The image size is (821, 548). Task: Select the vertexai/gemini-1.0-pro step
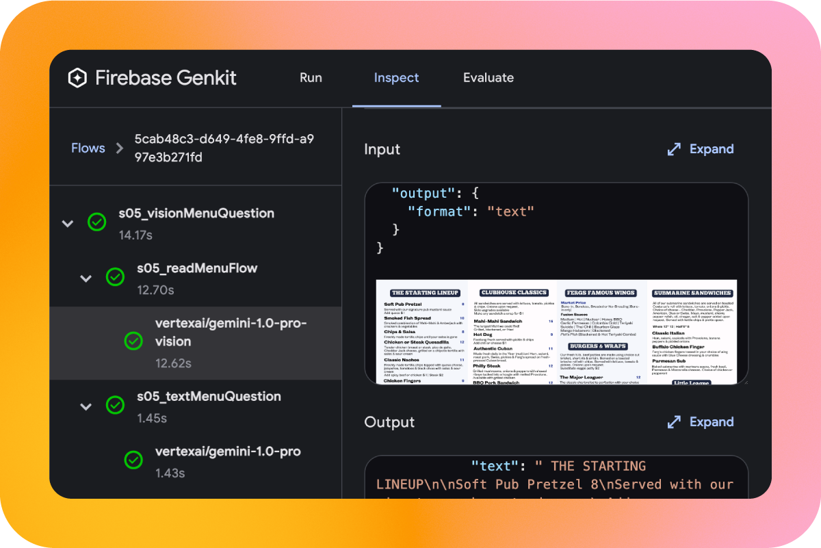pos(228,452)
